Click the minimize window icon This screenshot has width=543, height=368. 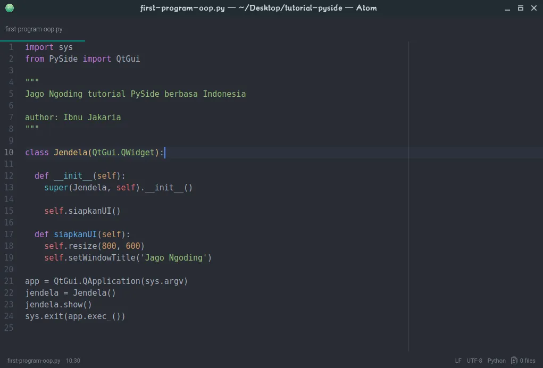(507, 8)
